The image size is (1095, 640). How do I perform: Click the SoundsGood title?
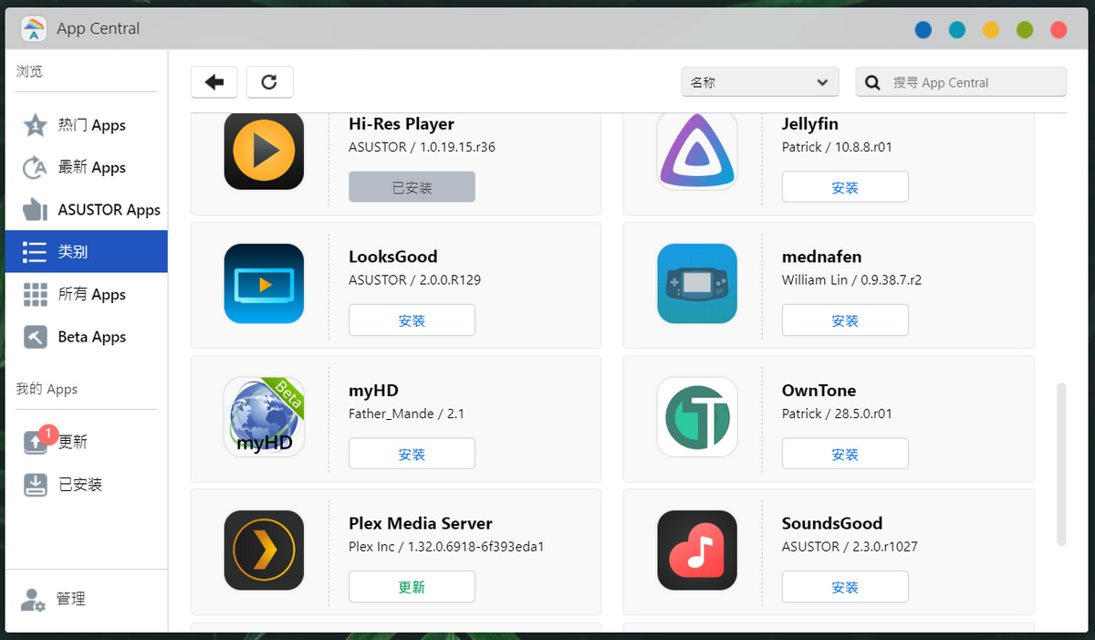[x=832, y=523]
